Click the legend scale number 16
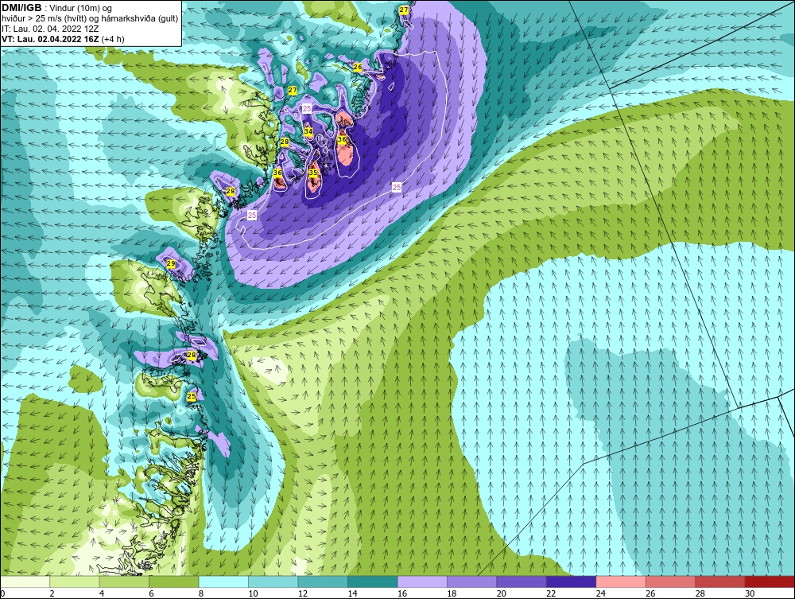 click(x=402, y=593)
